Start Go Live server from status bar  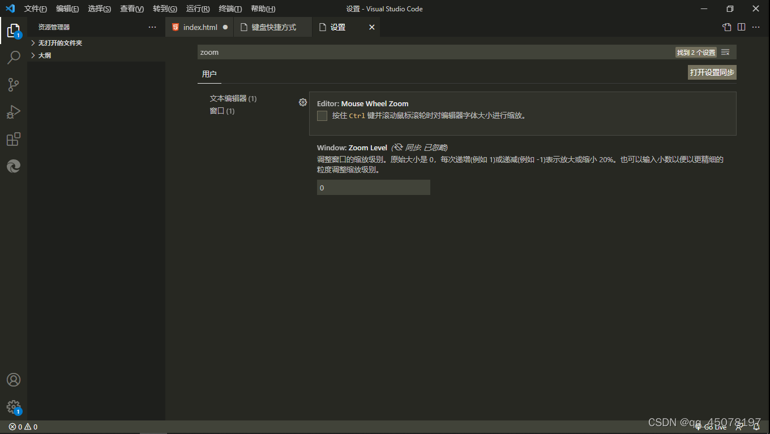pos(711,427)
